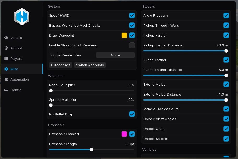Image resolution: width=238 pixels, height=159 pixels.
Task: Click the Extend Melee Distance slider handle
Action: tap(226, 100)
